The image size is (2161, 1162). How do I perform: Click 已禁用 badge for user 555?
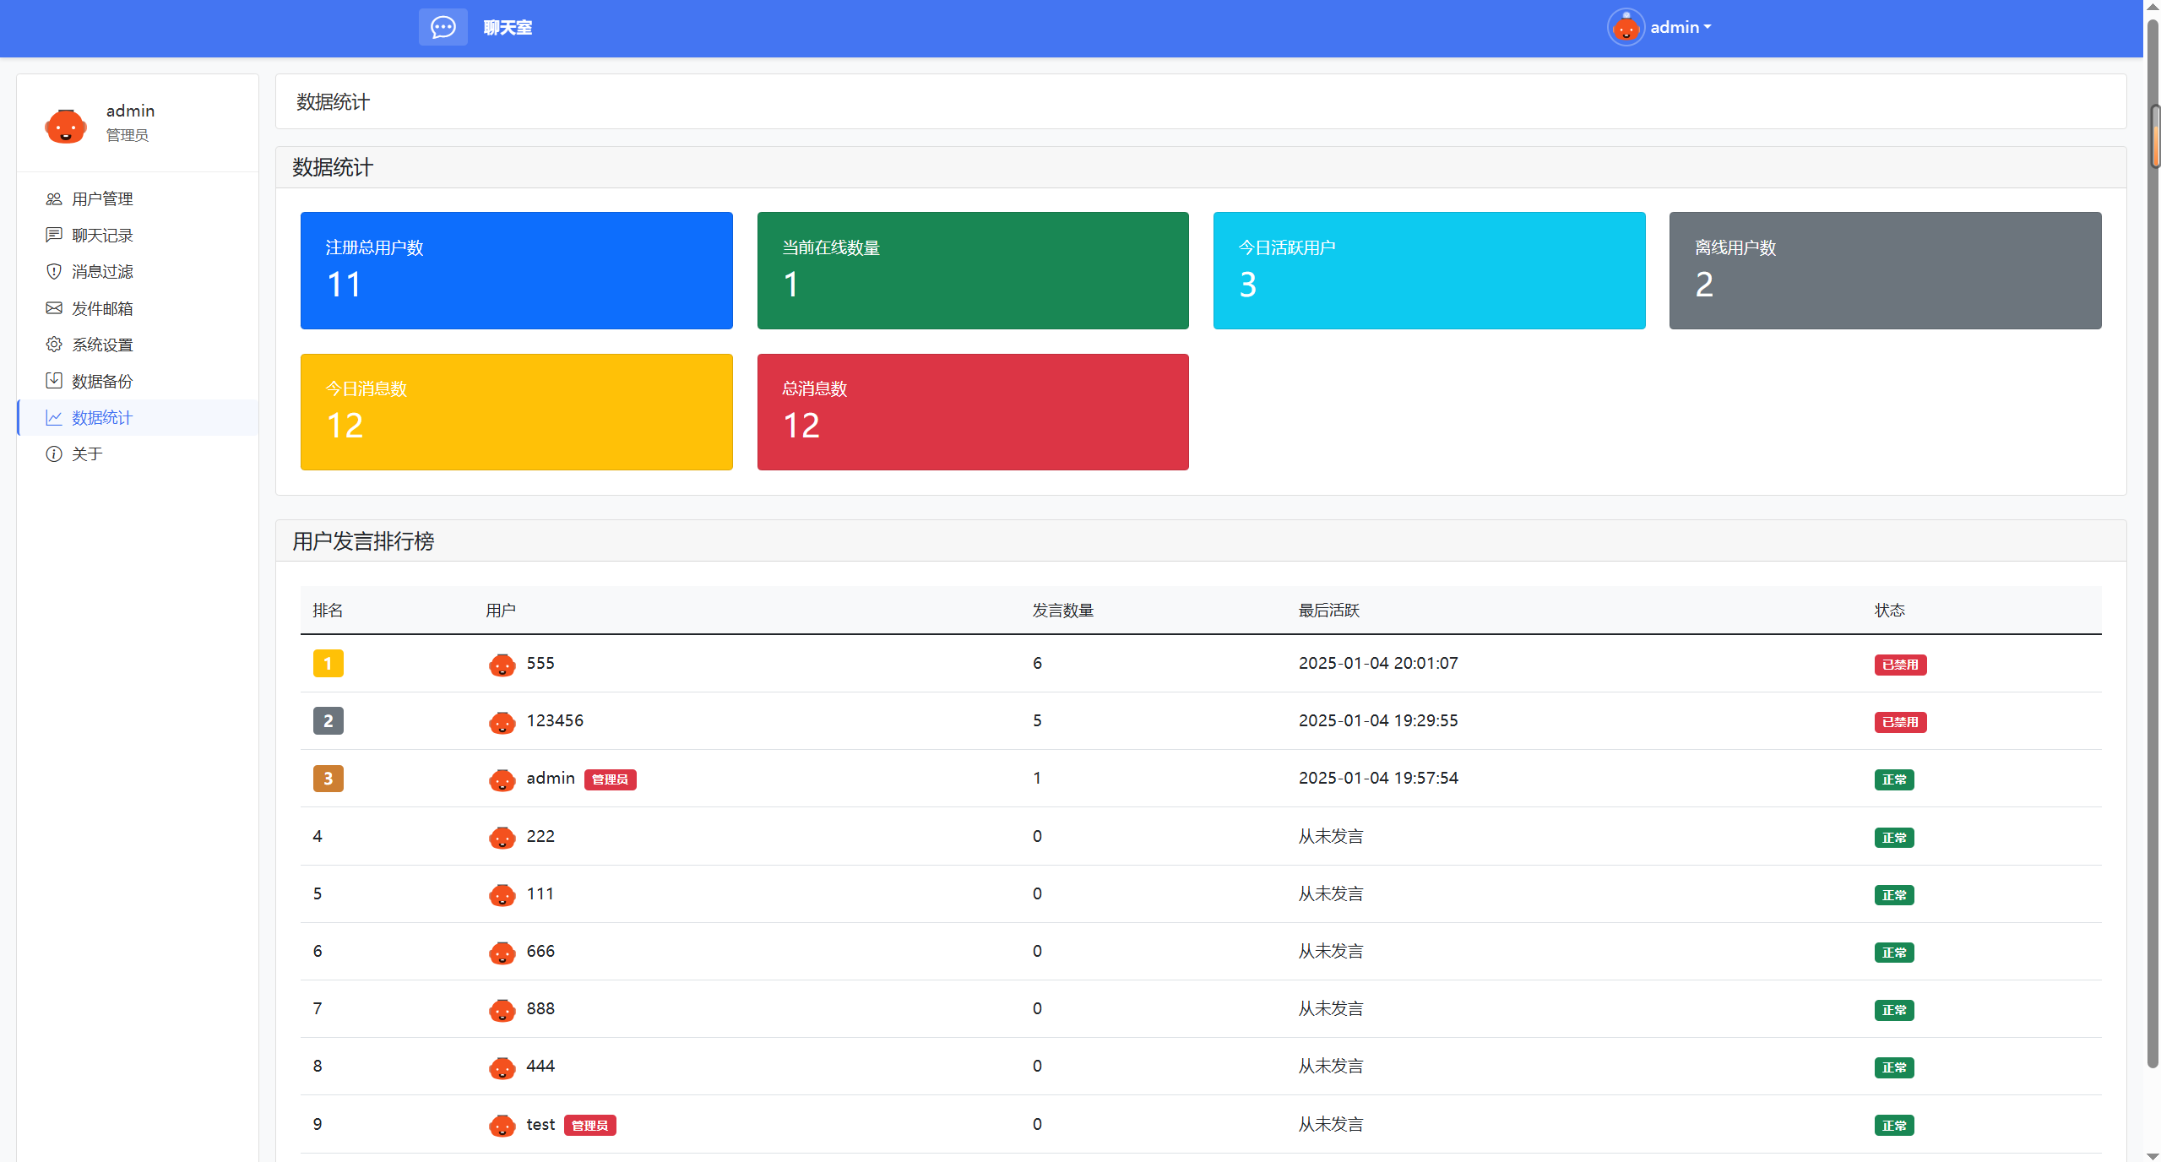1900,665
